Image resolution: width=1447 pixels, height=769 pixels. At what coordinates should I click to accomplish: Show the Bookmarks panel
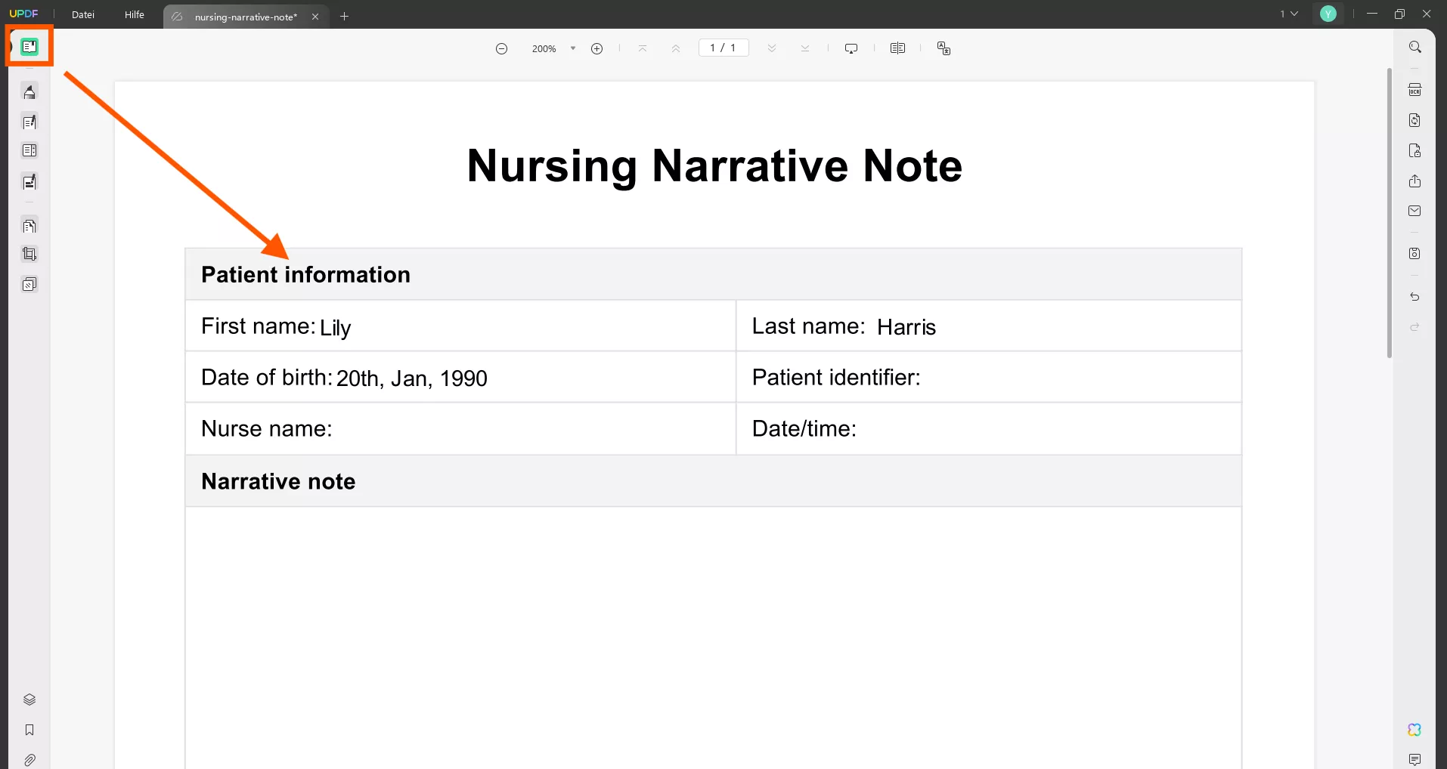(29, 730)
